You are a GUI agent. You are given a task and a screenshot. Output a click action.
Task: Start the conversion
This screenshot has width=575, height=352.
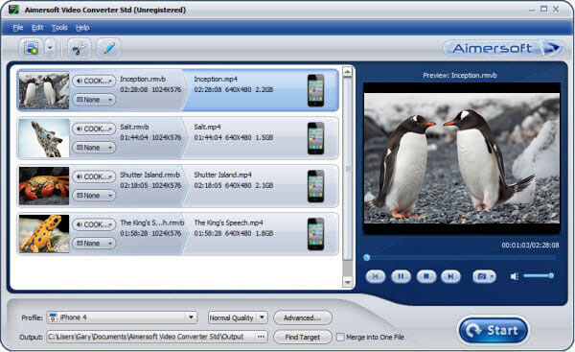[x=494, y=330]
